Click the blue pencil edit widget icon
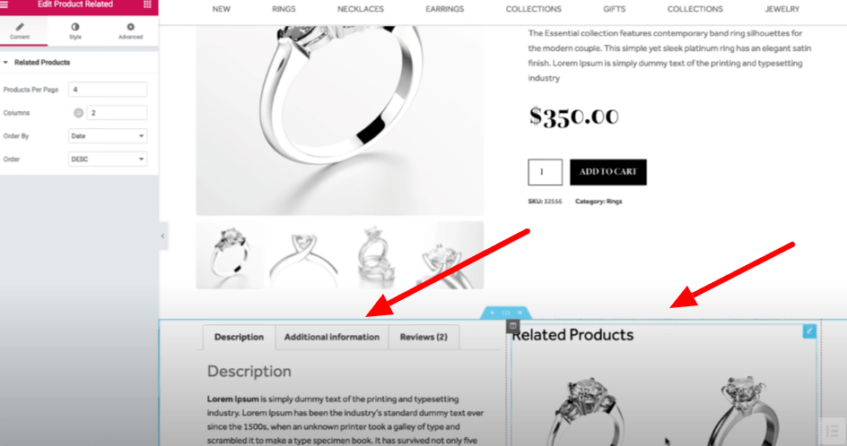The width and height of the screenshot is (847, 446). coord(809,330)
